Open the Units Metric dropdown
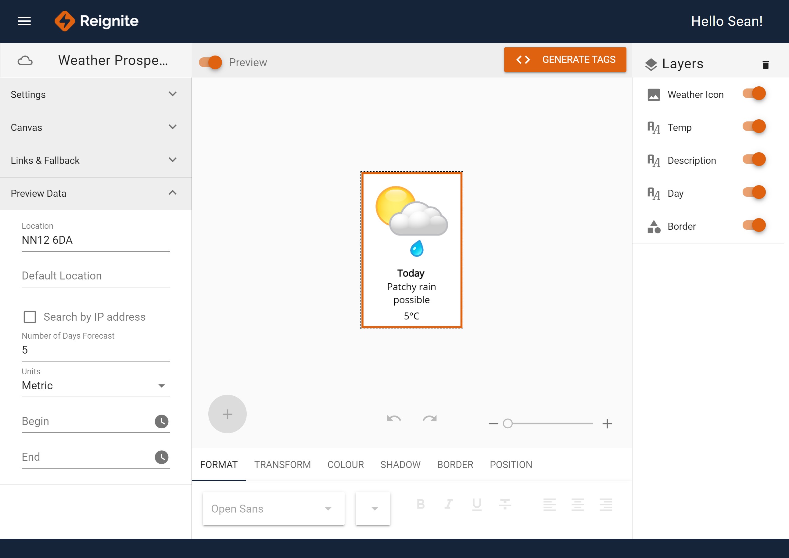789x558 pixels. click(95, 386)
